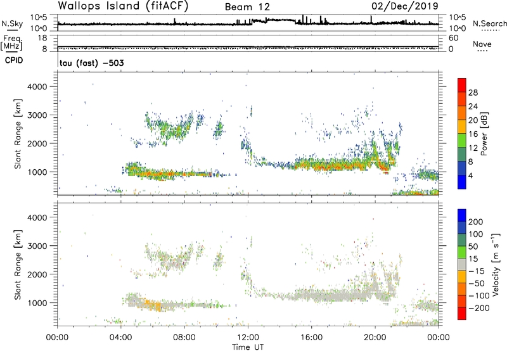Click the '60' Nave axis tick

[453, 38]
